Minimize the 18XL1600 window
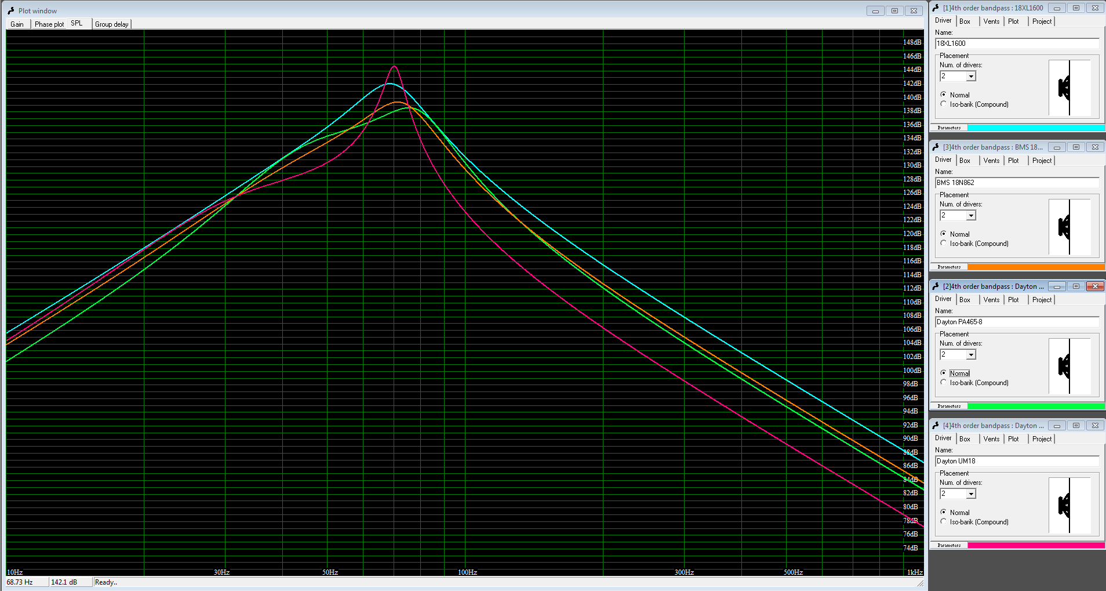 [x=1057, y=8]
